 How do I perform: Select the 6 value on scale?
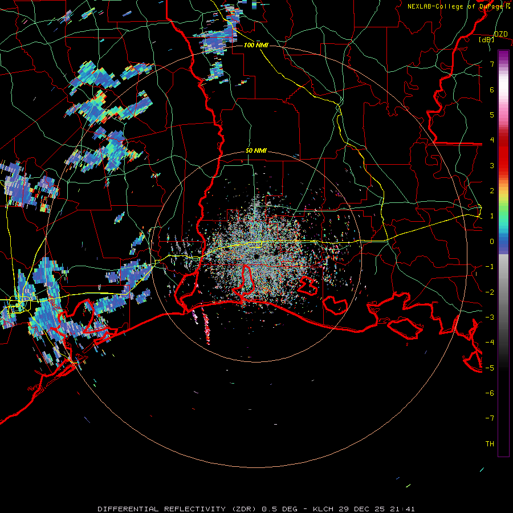pos(492,89)
